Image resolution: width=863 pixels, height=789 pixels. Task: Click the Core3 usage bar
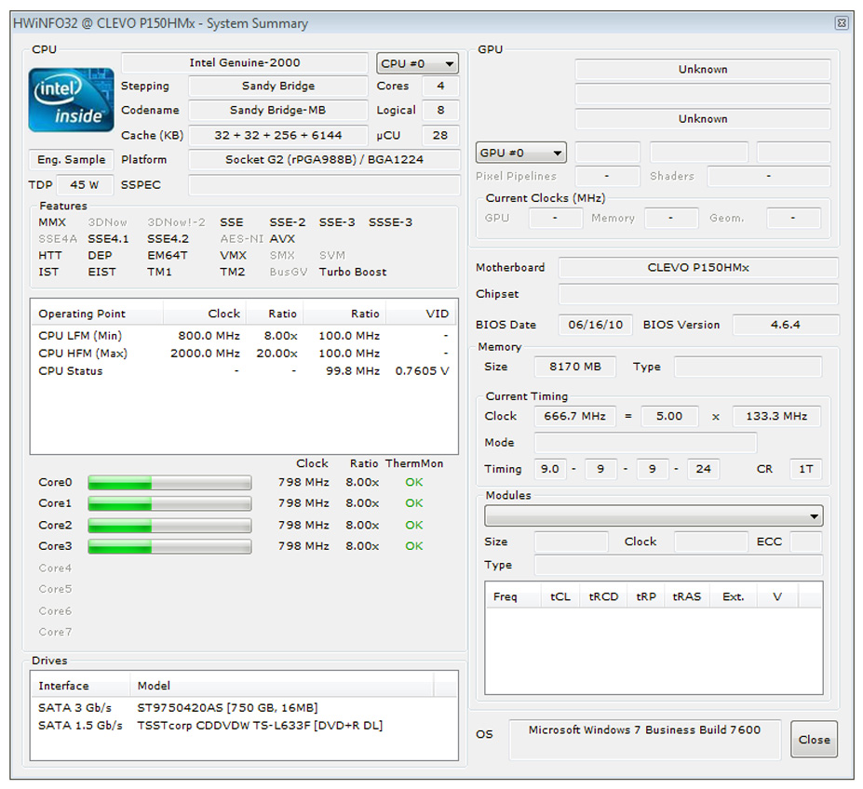[x=169, y=546]
